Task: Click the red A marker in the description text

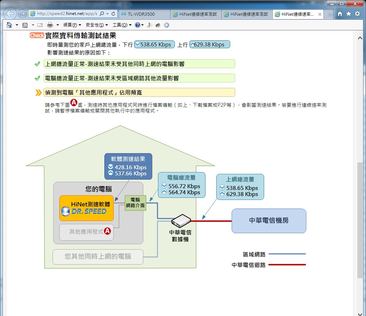Action: [74, 102]
